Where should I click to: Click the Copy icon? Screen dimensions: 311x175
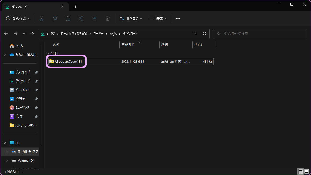54,18
